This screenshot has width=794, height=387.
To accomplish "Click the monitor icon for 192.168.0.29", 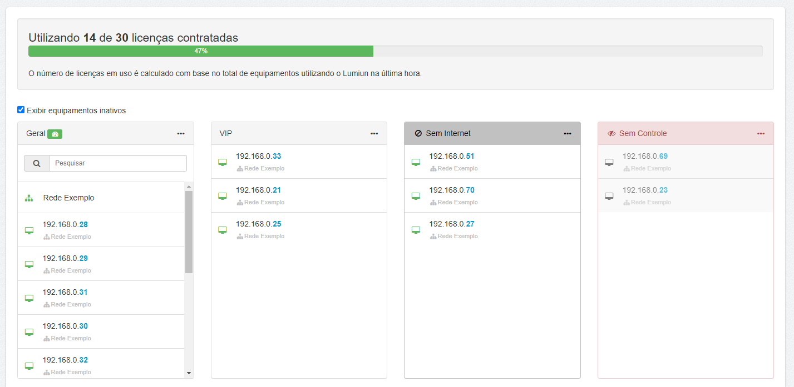I will point(29,264).
